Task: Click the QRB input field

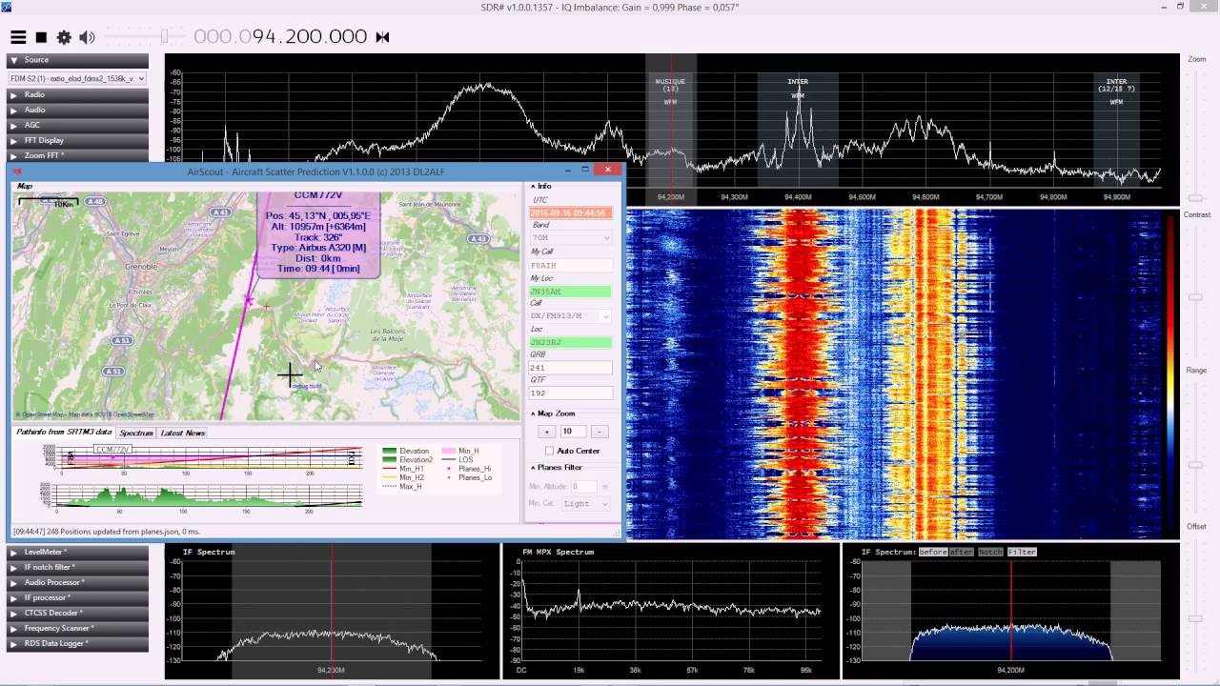Action: [x=570, y=367]
